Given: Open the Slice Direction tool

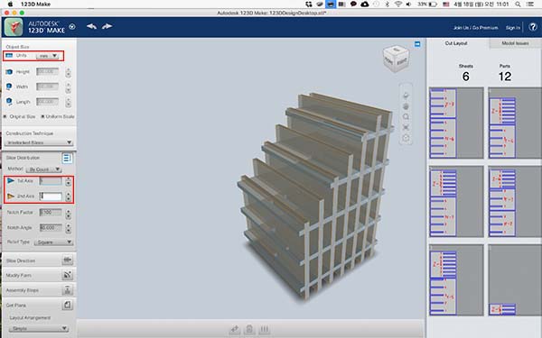Looking at the screenshot, I should (x=67, y=260).
